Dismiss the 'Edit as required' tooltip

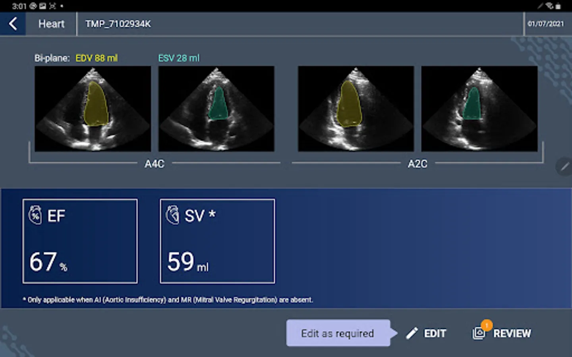click(x=338, y=333)
